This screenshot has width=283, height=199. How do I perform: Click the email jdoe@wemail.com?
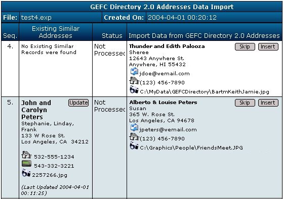[x=165, y=73]
